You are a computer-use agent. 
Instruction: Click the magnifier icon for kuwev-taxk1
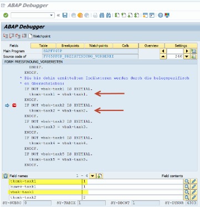[x=187, y=187]
